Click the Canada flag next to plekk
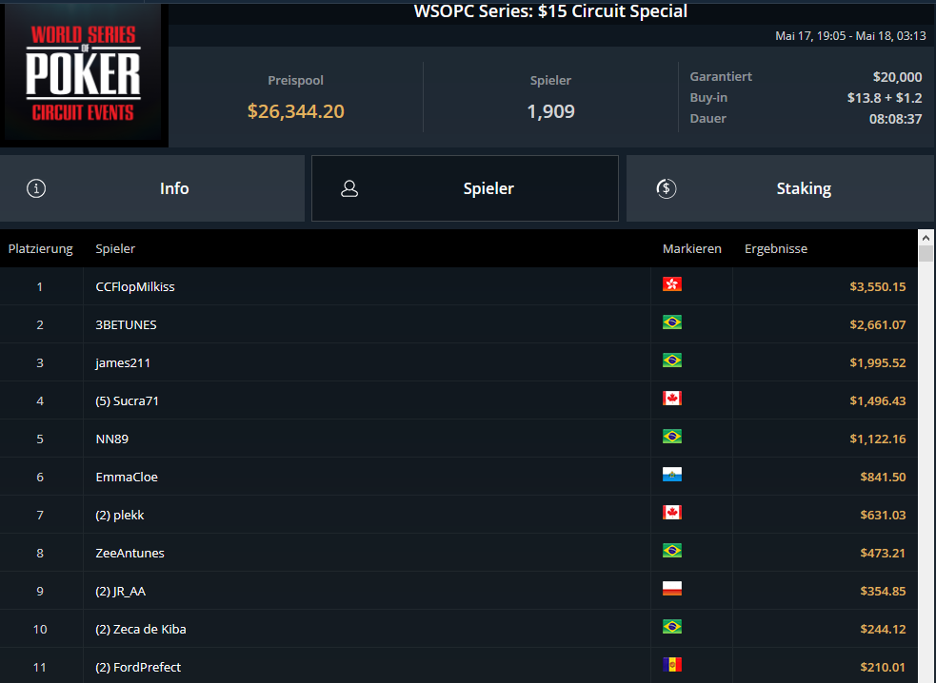936x683 pixels. tap(672, 513)
